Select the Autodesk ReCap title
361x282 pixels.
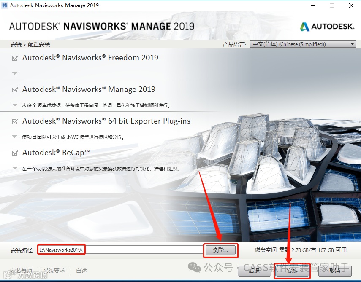56,153
